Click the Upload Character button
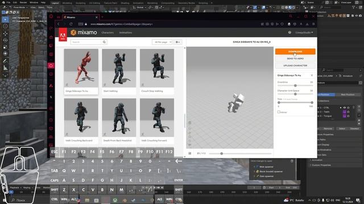Screen dimensions: 364x204 click(295, 66)
